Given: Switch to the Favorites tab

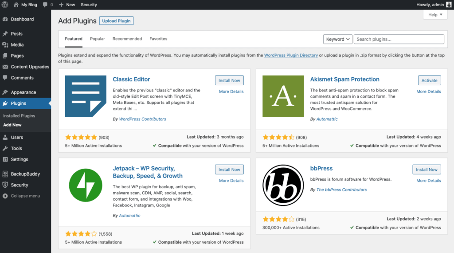Looking at the screenshot, I should point(158,39).
